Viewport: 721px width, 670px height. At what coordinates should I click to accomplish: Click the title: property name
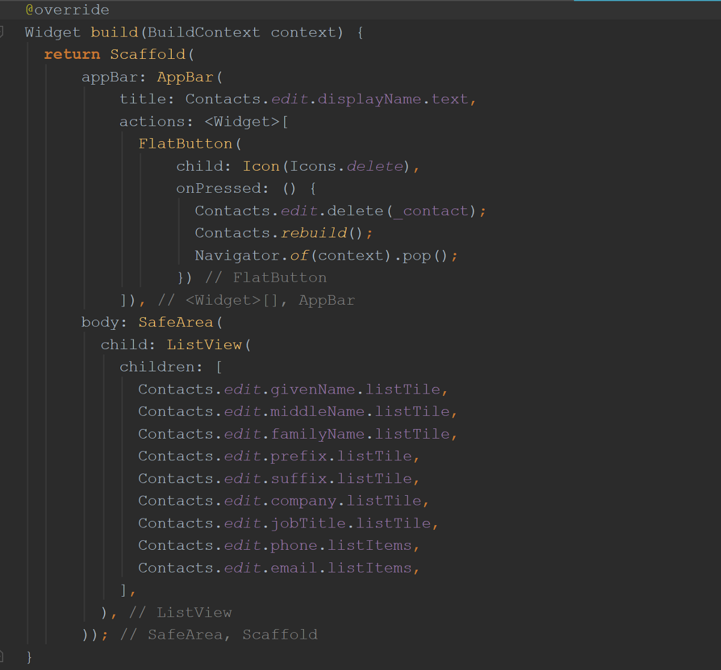(x=147, y=99)
